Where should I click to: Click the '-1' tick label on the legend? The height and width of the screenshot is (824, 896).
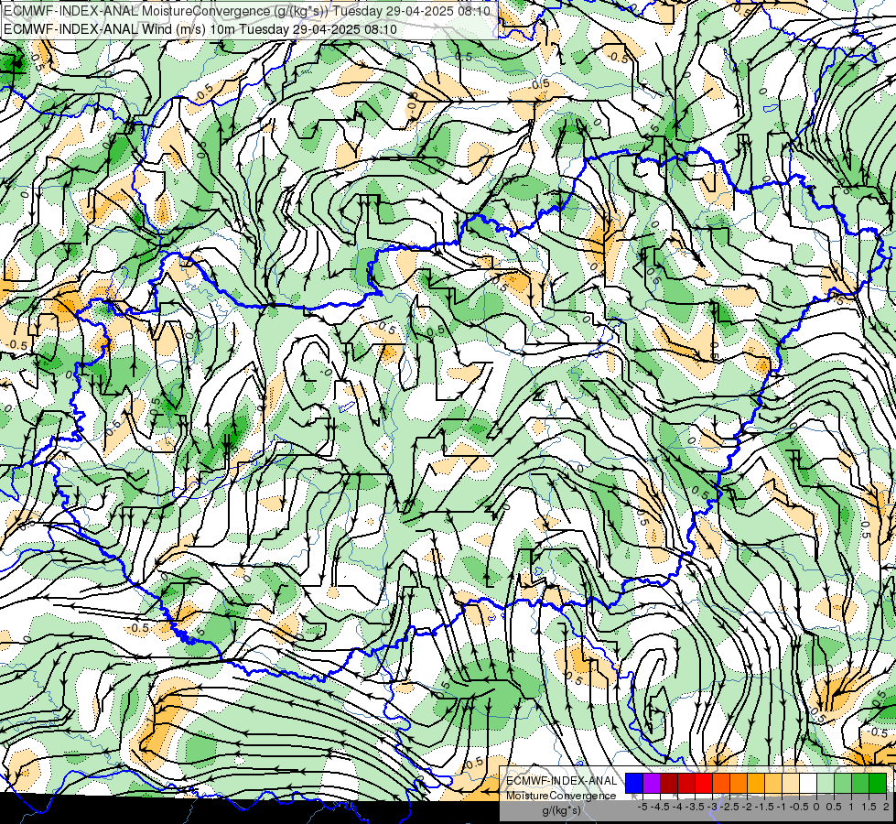click(782, 807)
